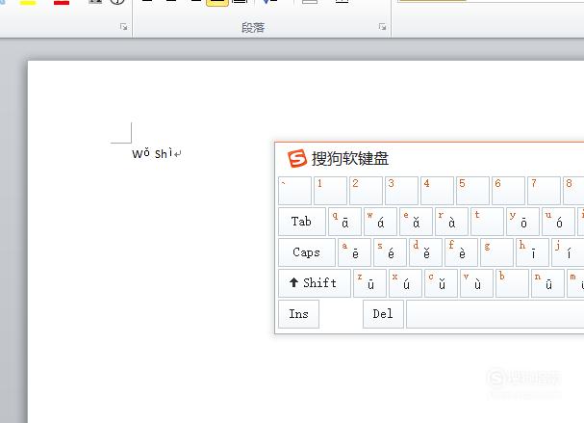The image size is (584, 423).
Task: Insert ǔ using the c key
Action: tap(441, 283)
